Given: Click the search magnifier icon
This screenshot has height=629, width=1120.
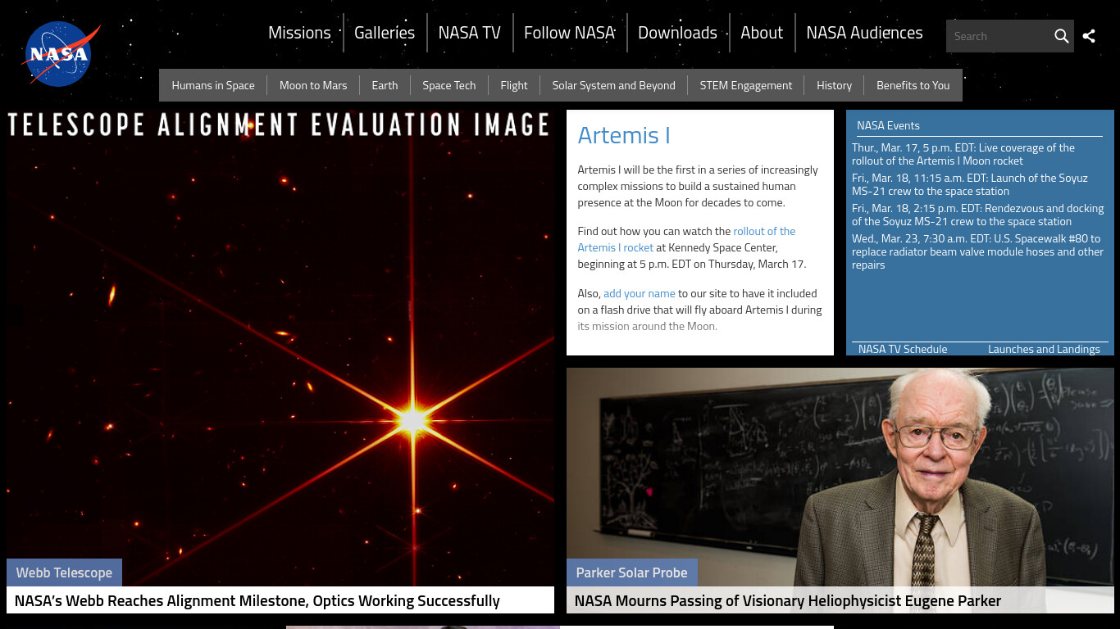Looking at the screenshot, I should (x=1061, y=36).
